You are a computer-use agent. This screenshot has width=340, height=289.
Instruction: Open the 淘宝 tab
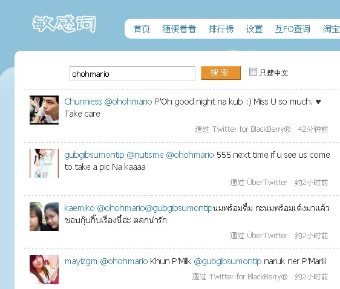[331, 29]
